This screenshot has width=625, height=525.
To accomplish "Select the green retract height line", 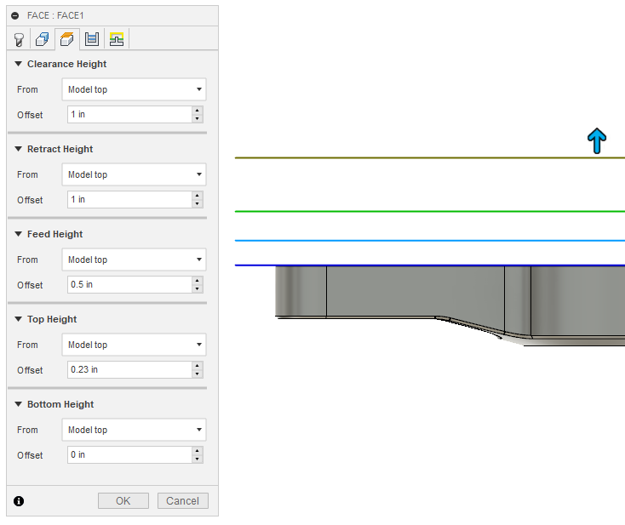I will point(430,211).
